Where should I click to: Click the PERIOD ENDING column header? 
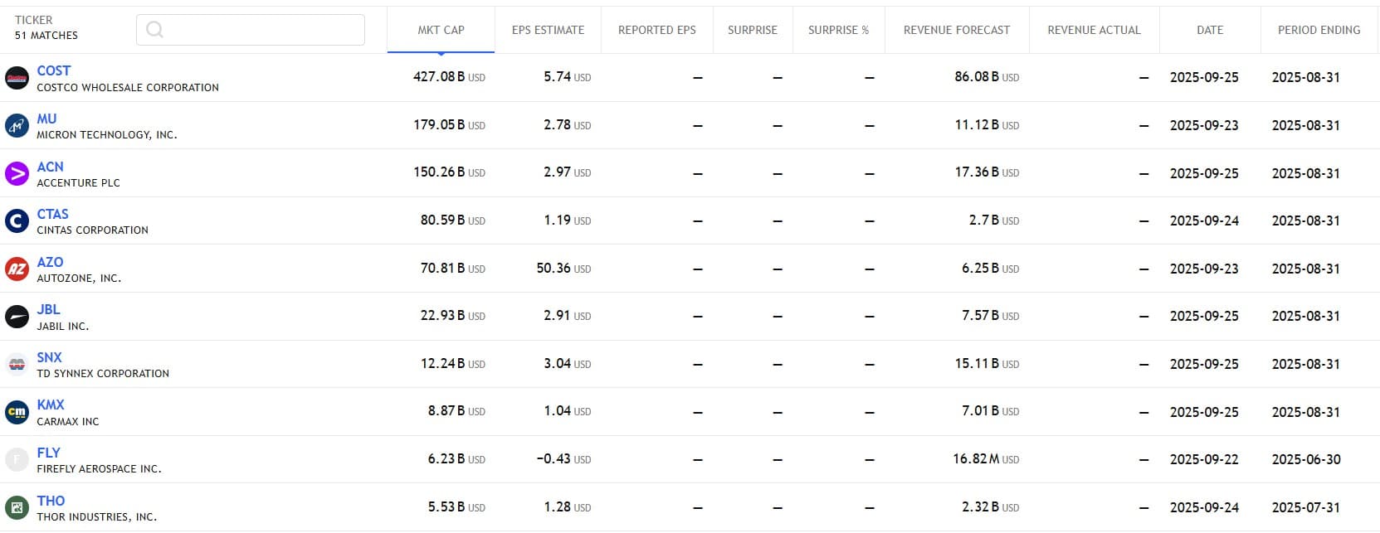click(x=1319, y=30)
